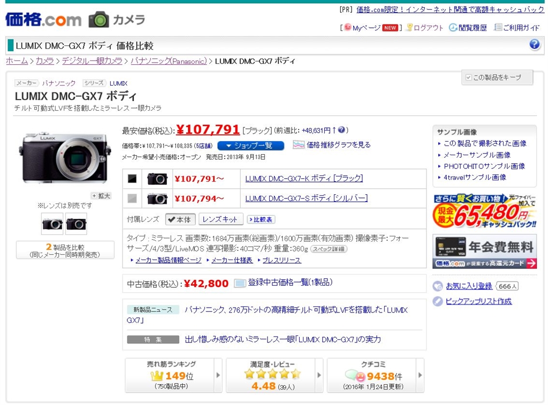Click the black color swatch

tap(132, 179)
